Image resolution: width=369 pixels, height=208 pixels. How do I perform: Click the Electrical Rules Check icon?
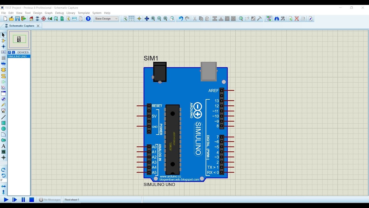click(x=310, y=18)
